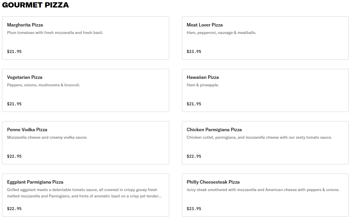358x221 pixels.
Task: Click the Hawaiian Pizza $21.95 price
Action: 194,104
